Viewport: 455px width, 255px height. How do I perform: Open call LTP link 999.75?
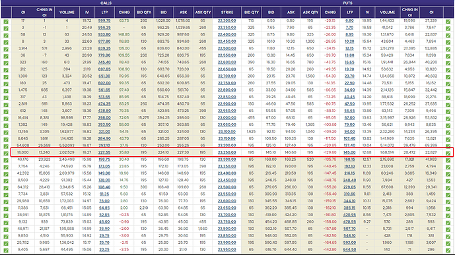[x=104, y=21]
